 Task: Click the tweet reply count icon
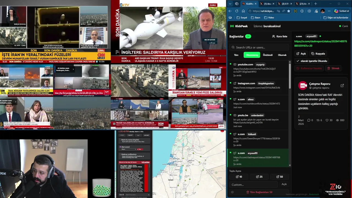[309, 120]
